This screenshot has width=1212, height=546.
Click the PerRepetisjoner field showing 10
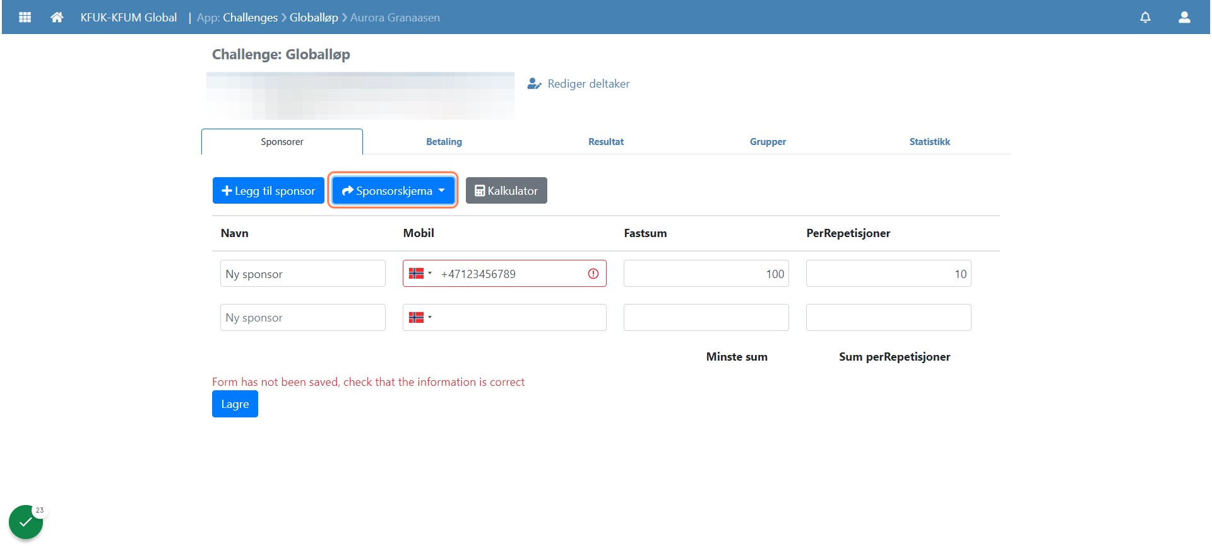(x=889, y=274)
